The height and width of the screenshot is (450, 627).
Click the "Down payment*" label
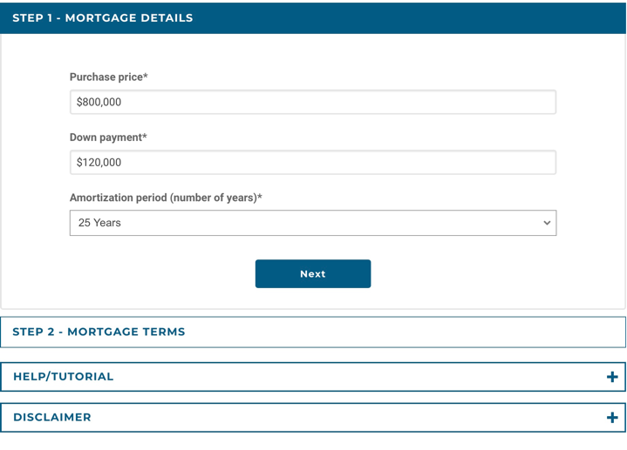108,137
